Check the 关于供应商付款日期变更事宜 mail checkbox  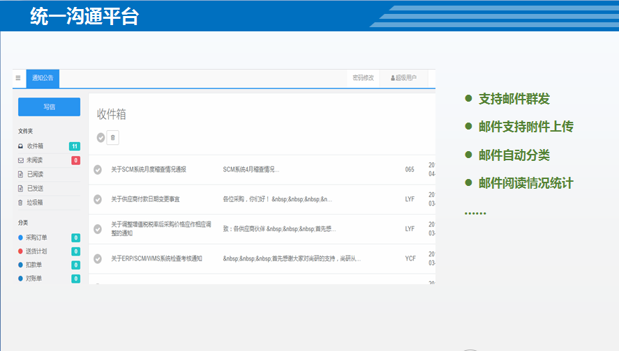click(x=98, y=199)
